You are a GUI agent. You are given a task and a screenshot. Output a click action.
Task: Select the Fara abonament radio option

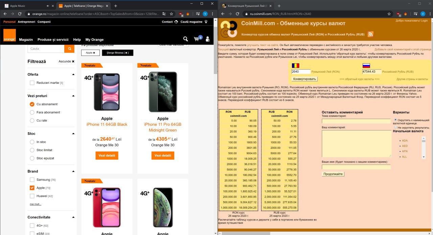click(32, 112)
